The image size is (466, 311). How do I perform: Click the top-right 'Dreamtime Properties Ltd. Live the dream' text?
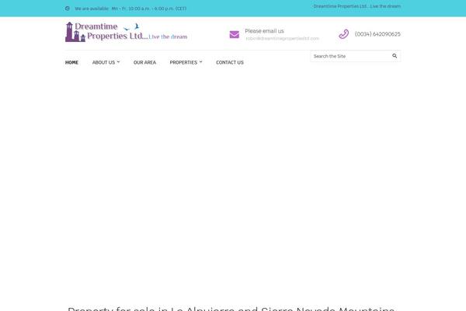pos(357,6)
